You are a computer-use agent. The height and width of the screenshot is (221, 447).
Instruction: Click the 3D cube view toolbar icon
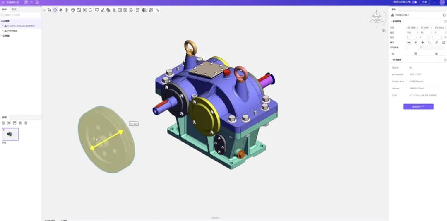pos(73,10)
